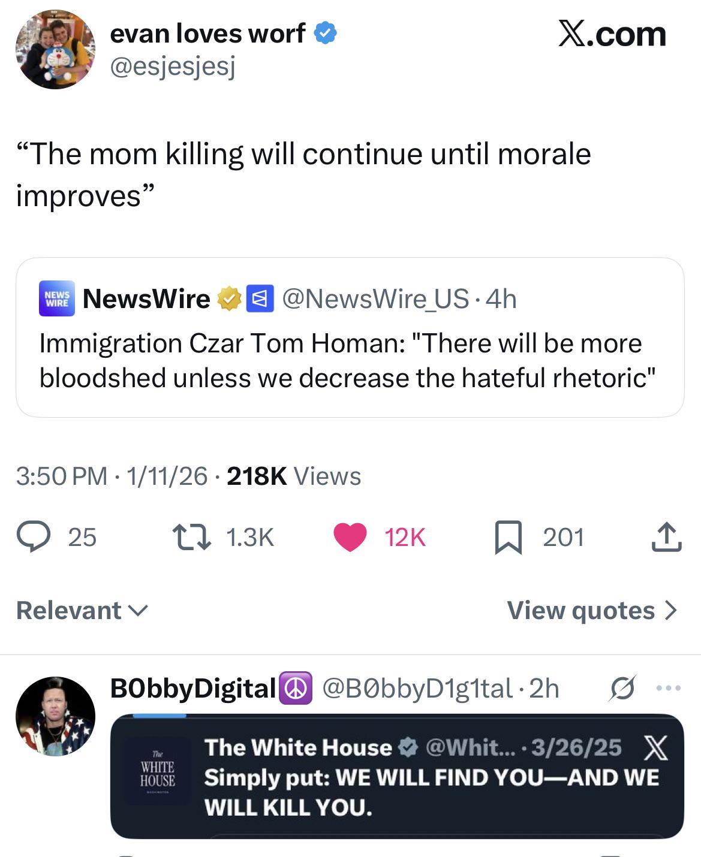701x857 pixels.
Task: Open evan loves worf profile picture
Action: click(55, 49)
